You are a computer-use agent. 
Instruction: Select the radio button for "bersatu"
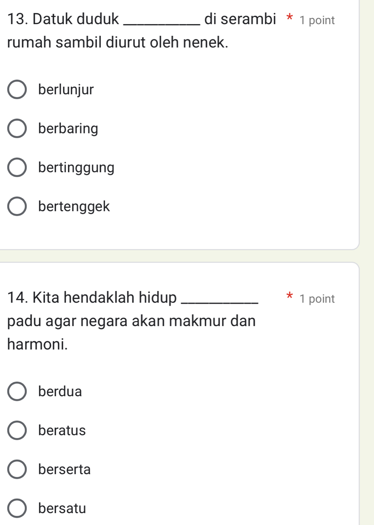[16, 509]
